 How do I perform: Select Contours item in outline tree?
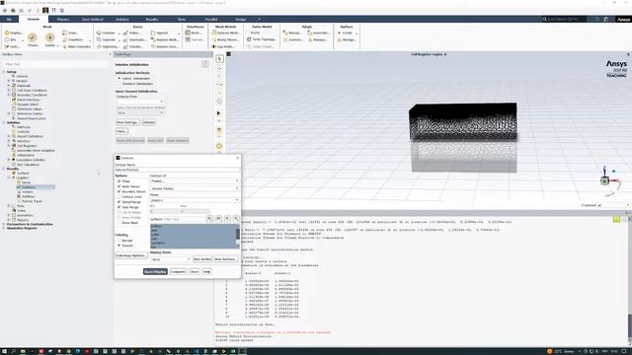pos(29,187)
